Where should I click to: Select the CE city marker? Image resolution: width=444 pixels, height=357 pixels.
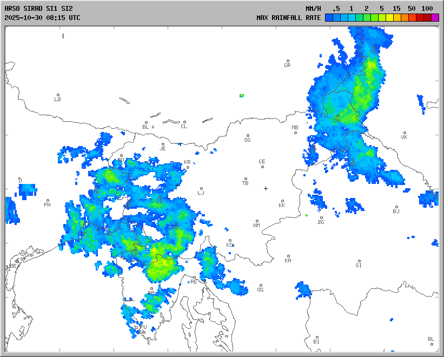pos(262,167)
